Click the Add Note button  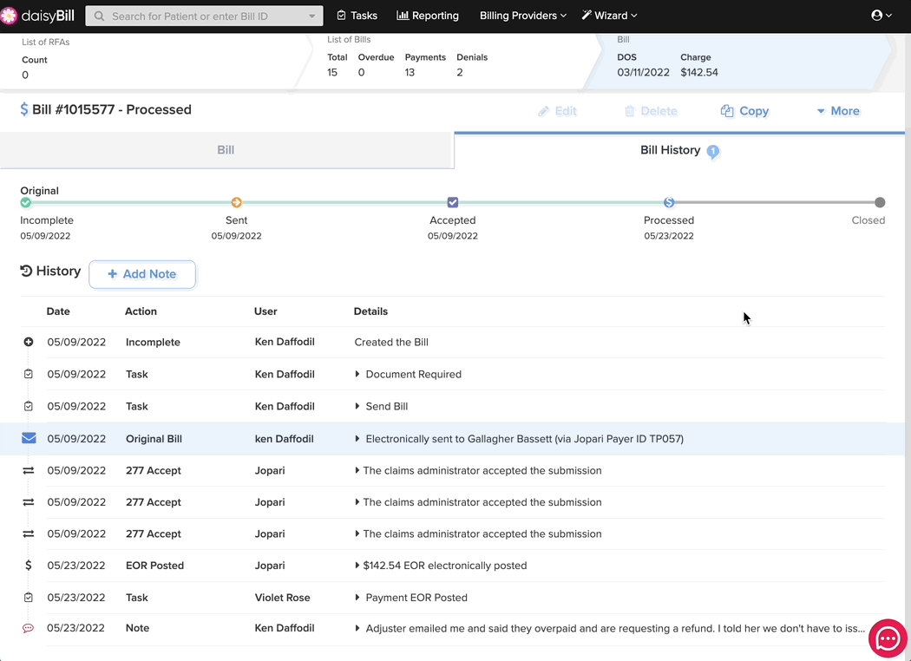tap(142, 274)
